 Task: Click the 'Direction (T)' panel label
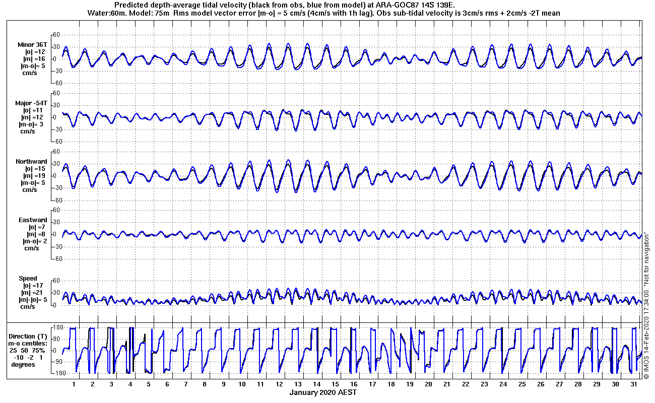coord(29,336)
